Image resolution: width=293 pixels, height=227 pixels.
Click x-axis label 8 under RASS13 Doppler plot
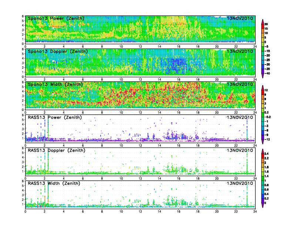point(102,178)
